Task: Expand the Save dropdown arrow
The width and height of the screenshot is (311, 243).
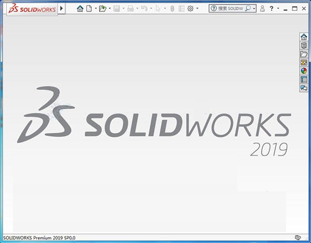Action: click(123, 8)
